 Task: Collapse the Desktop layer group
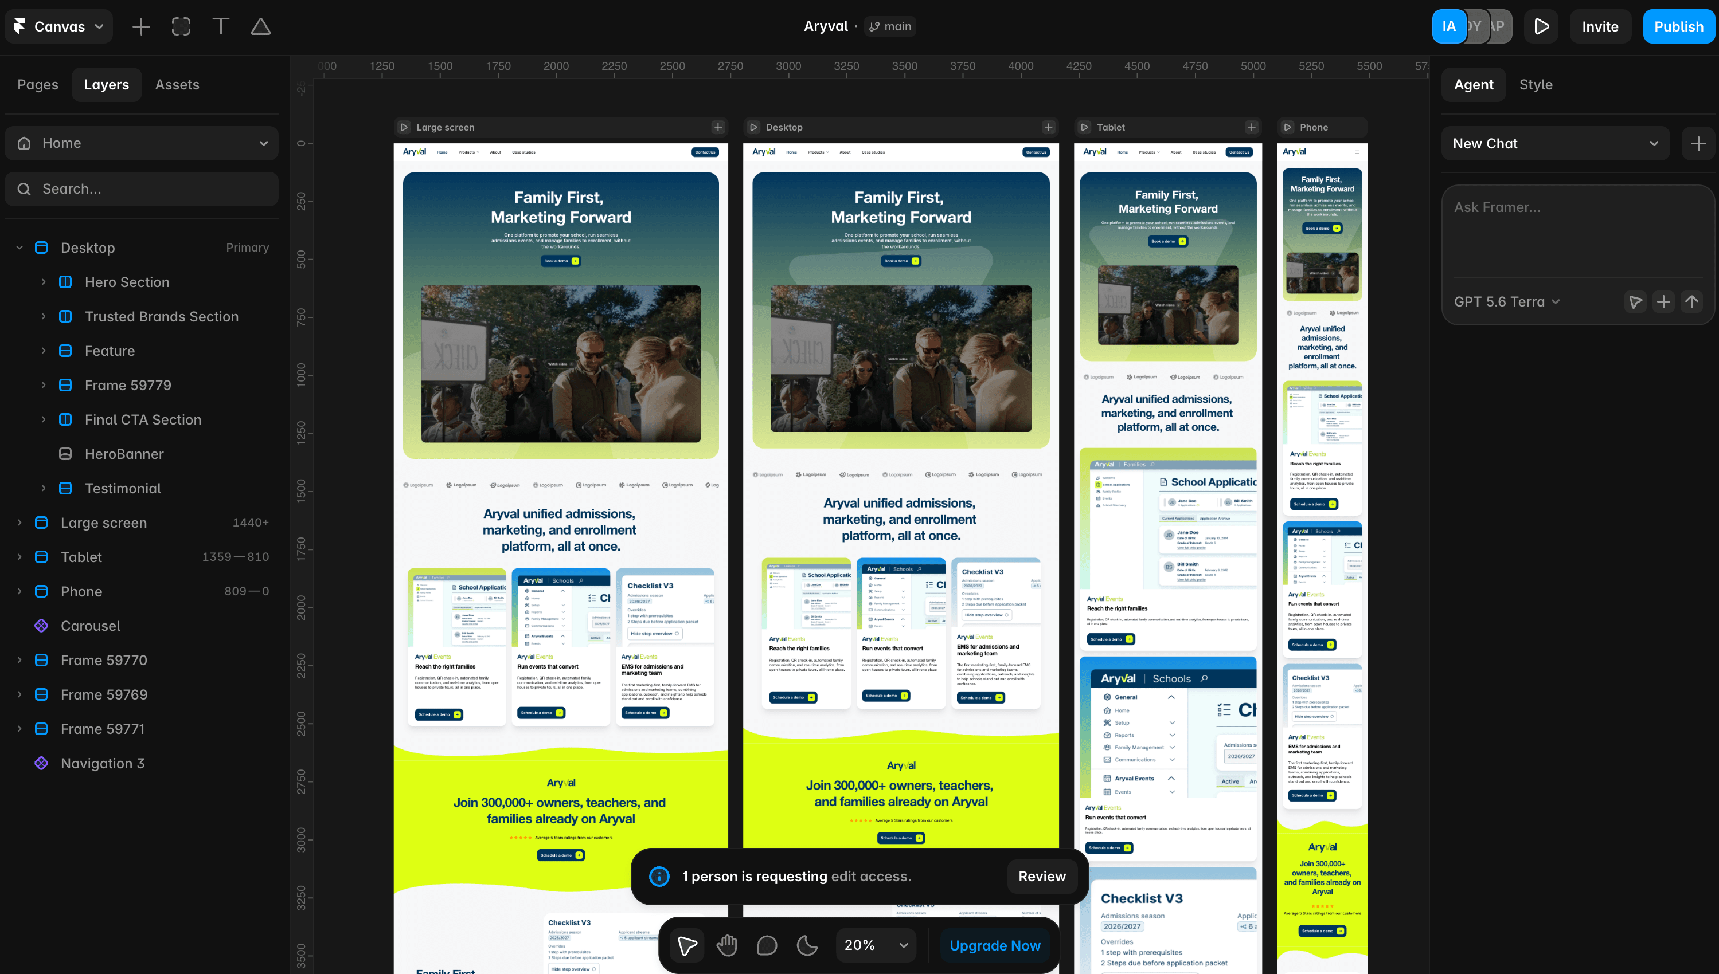19,248
